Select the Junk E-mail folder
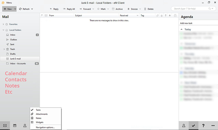The image size is (218, 130). 20,59
